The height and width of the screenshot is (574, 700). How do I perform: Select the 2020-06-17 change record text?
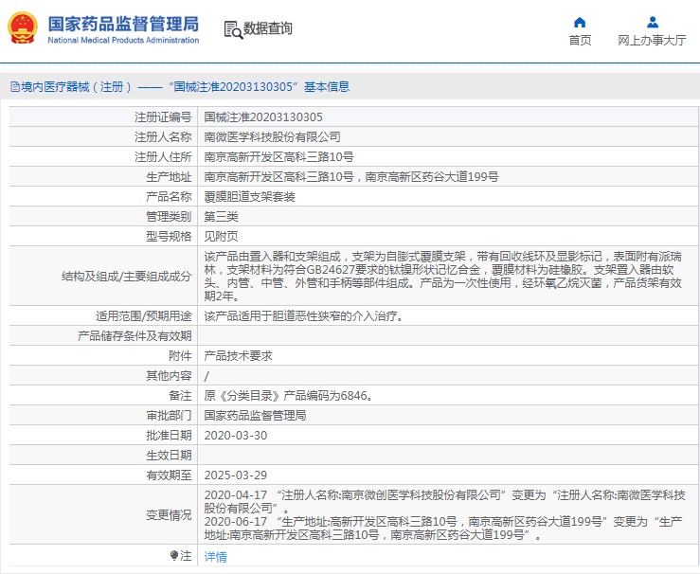(443, 528)
